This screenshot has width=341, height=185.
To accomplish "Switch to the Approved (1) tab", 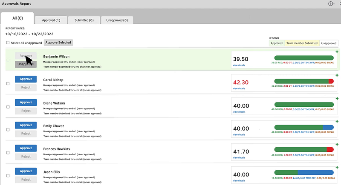I will [52, 20].
